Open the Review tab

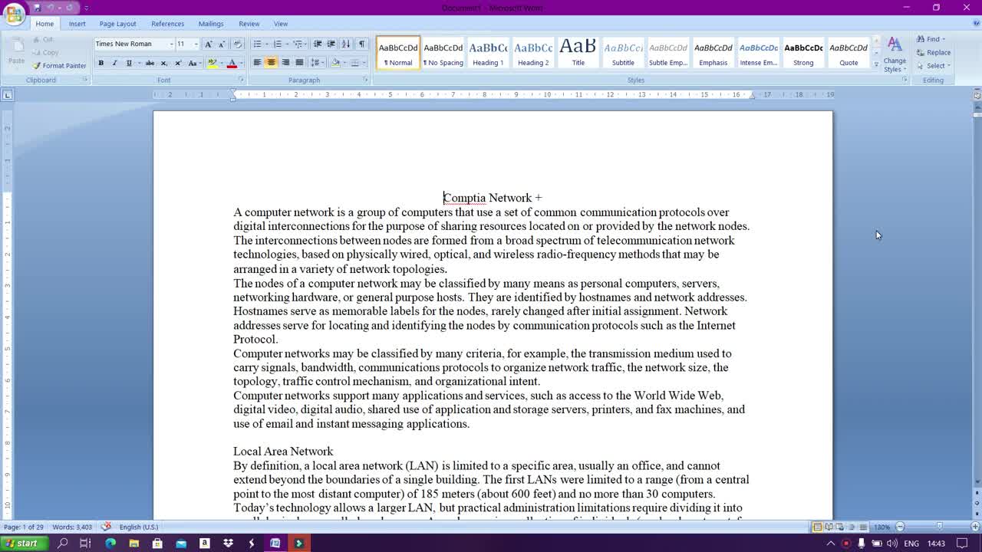pos(249,24)
